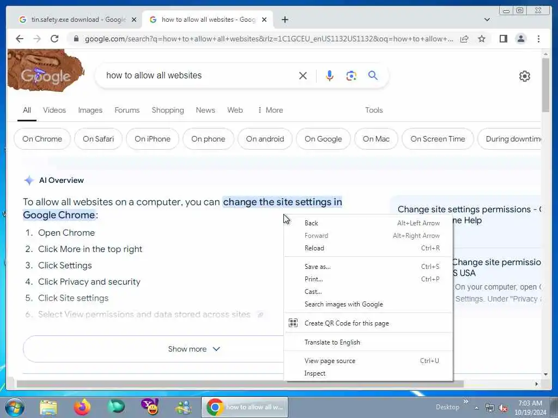Click the address bar URL
This screenshot has height=418, width=558.
(269, 39)
